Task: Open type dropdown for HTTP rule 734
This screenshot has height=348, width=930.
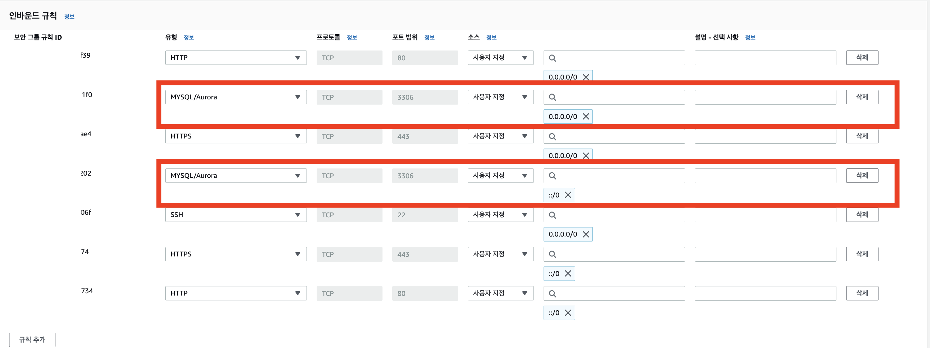Action: click(236, 294)
